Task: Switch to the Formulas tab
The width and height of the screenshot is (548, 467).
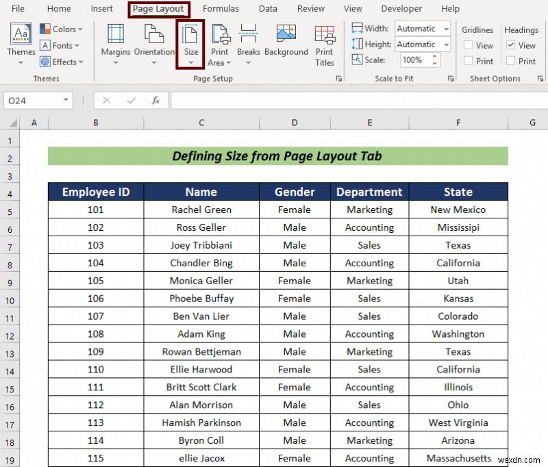Action: click(221, 9)
